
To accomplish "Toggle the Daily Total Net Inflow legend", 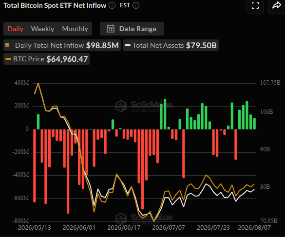I will (62, 45).
